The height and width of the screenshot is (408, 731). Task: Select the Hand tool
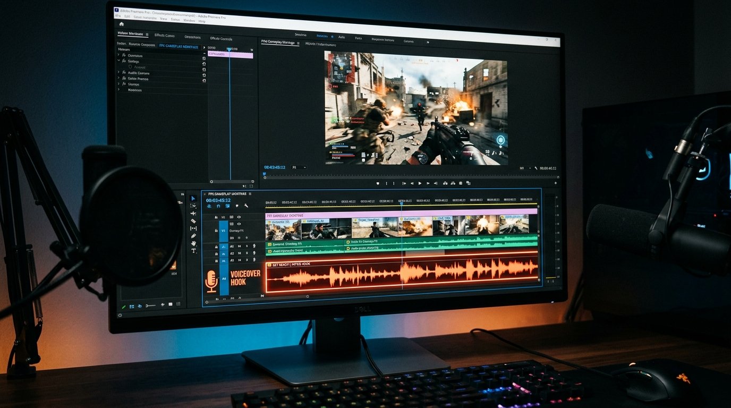(x=194, y=243)
